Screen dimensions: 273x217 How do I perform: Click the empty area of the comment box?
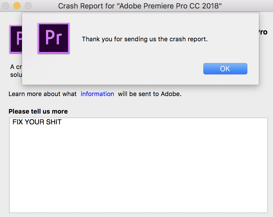click(x=138, y=170)
